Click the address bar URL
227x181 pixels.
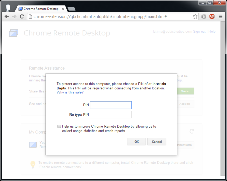coord(100,16)
